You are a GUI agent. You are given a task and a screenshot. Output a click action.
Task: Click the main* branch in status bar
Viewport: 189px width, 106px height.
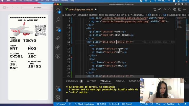tap(61, 104)
